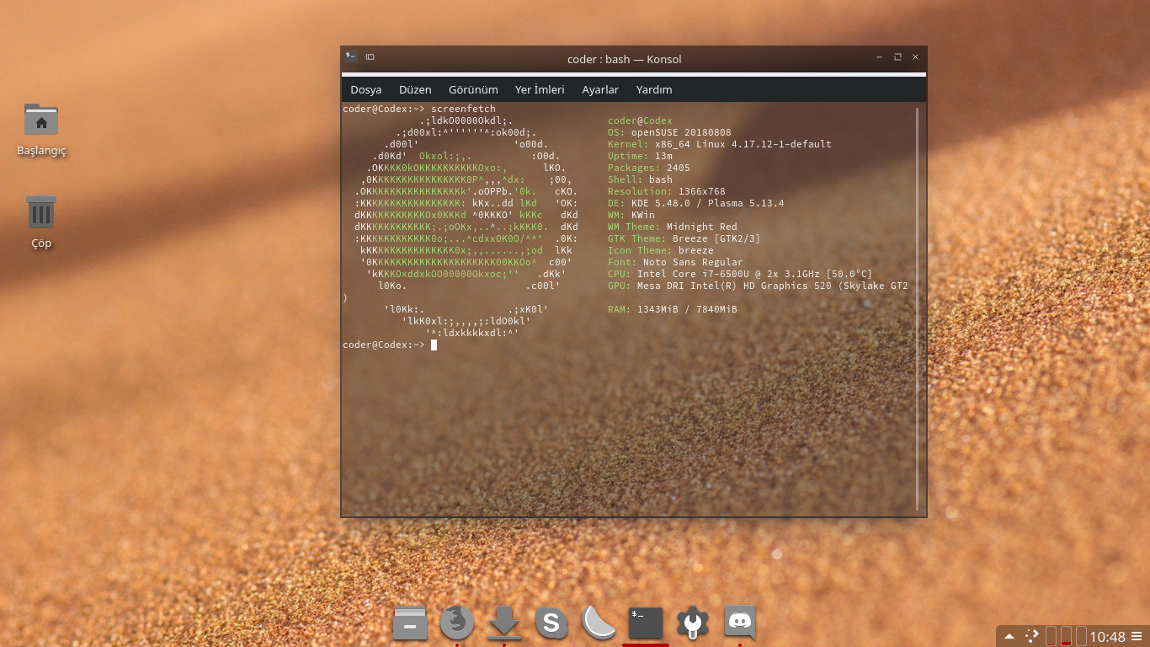The width and height of the screenshot is (1150, 647).
Task: Click the 10:48 clock in the panel
Action: click(1107, 636)
